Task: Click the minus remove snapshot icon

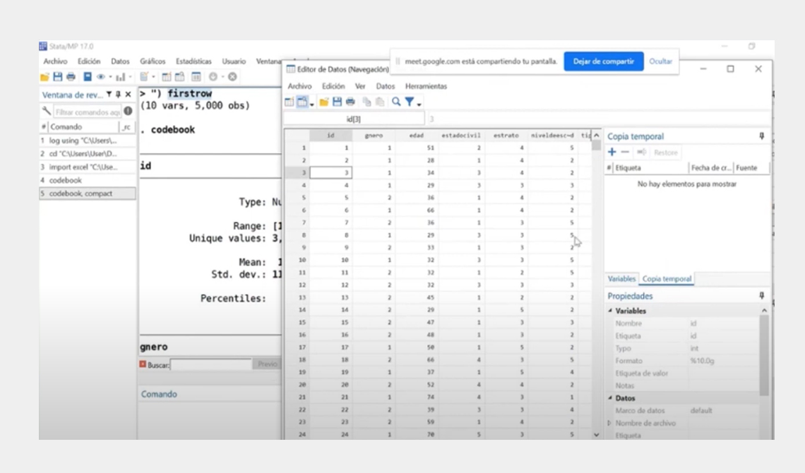Action: pos(625,152)
